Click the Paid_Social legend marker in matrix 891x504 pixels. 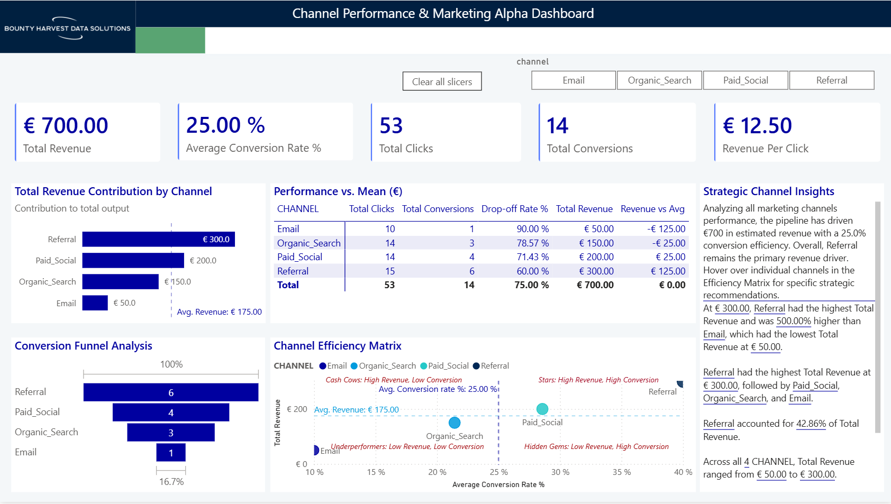pyautogui.click(x=423, y=366)
